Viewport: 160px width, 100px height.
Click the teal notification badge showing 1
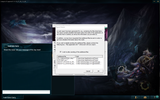pyautogui.click(x=157, y=96)
